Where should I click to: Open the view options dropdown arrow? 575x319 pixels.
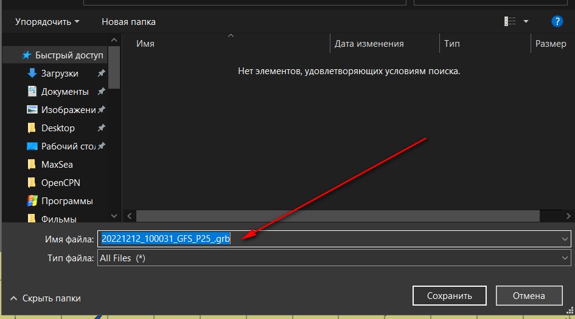click(x=526, y=21)
